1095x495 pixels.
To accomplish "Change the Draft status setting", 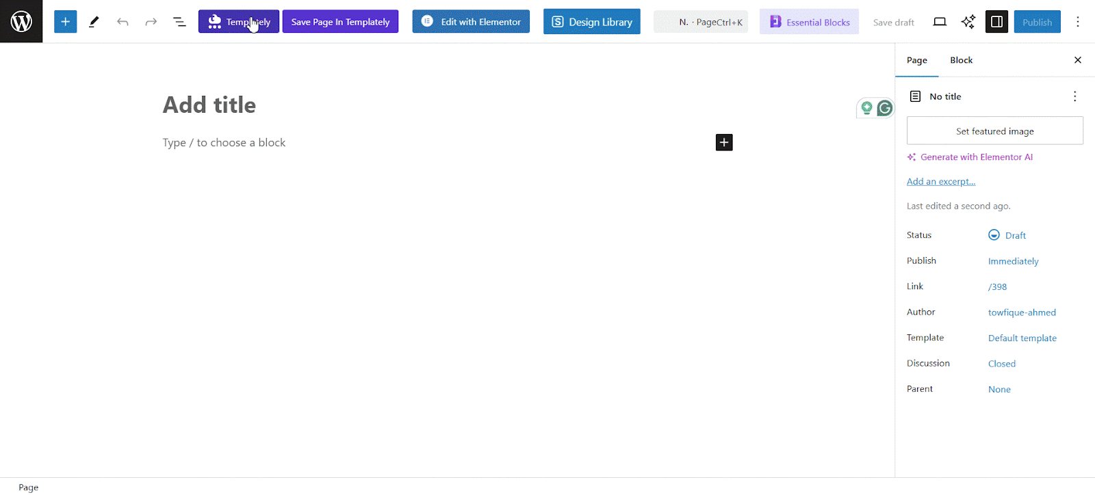I will [1007, 235].
